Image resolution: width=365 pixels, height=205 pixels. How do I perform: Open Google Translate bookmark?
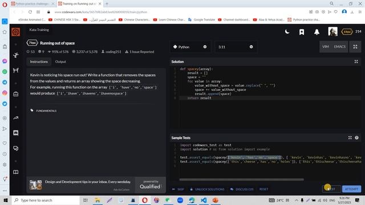[201, 20]
